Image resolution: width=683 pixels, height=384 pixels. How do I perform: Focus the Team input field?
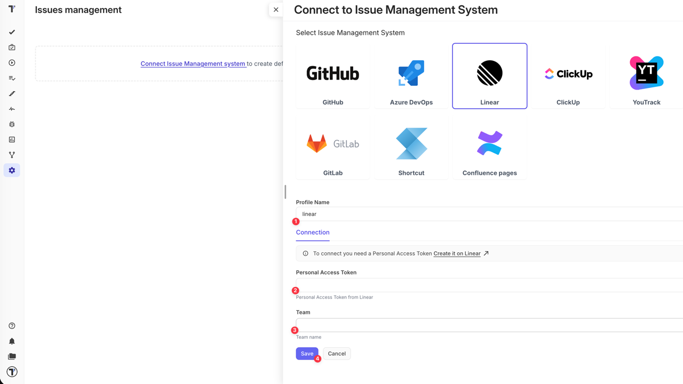(x=489, y=325)
